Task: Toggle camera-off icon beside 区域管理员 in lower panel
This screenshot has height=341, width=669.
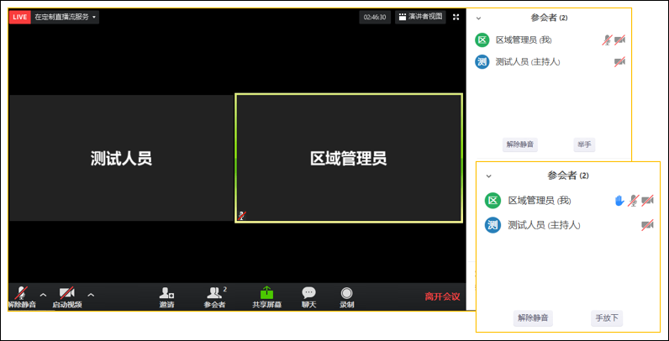Action: tap(647, 201)
